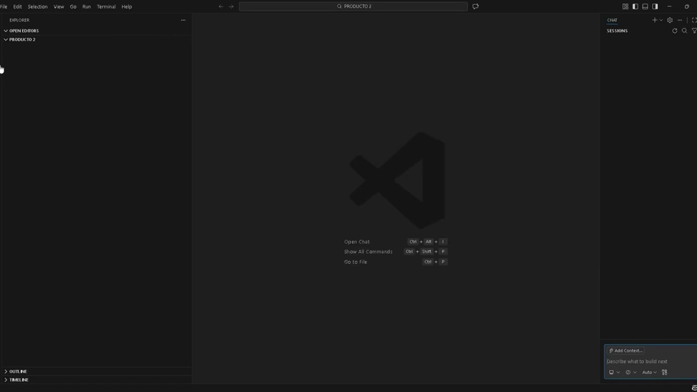
Task: Click the Go Back arrow
Action: point(221,7)
